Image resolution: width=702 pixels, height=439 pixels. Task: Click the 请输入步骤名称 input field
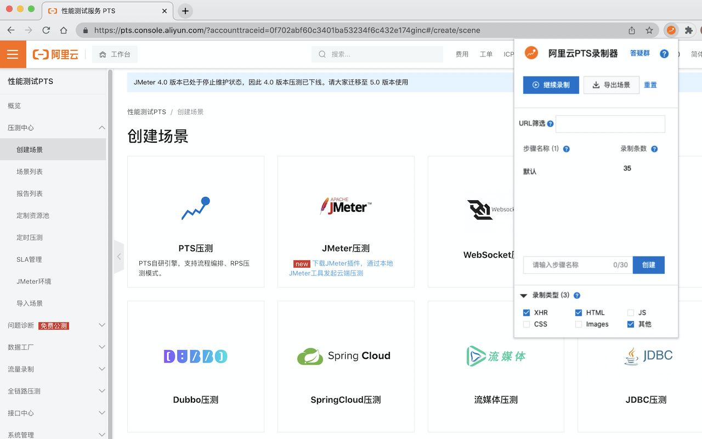[x=578, y=264]
